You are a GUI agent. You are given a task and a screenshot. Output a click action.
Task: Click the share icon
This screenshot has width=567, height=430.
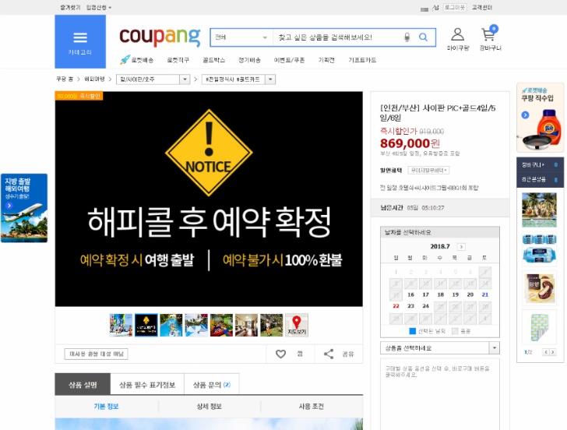pos(329,354)
